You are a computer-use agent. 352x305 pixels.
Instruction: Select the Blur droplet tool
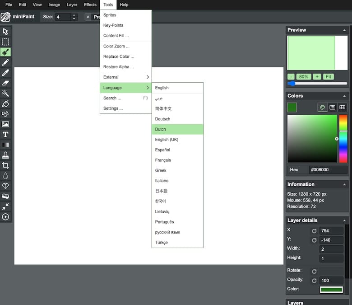coord(5,175)
